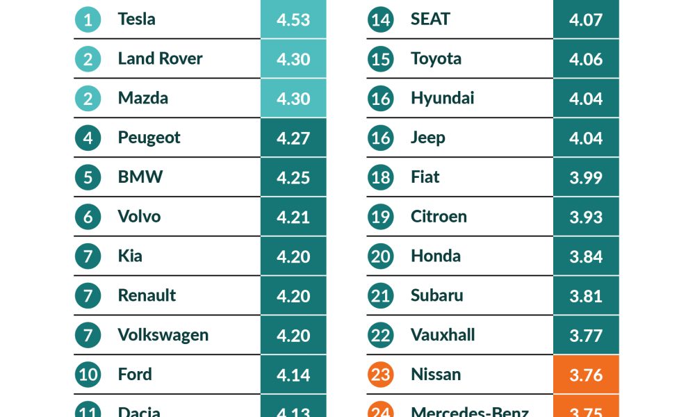Click the rank 10 circle beside Ford
The height and width of the screenshot is (417, 695).
pyautogui.click(x=88, y=375)
